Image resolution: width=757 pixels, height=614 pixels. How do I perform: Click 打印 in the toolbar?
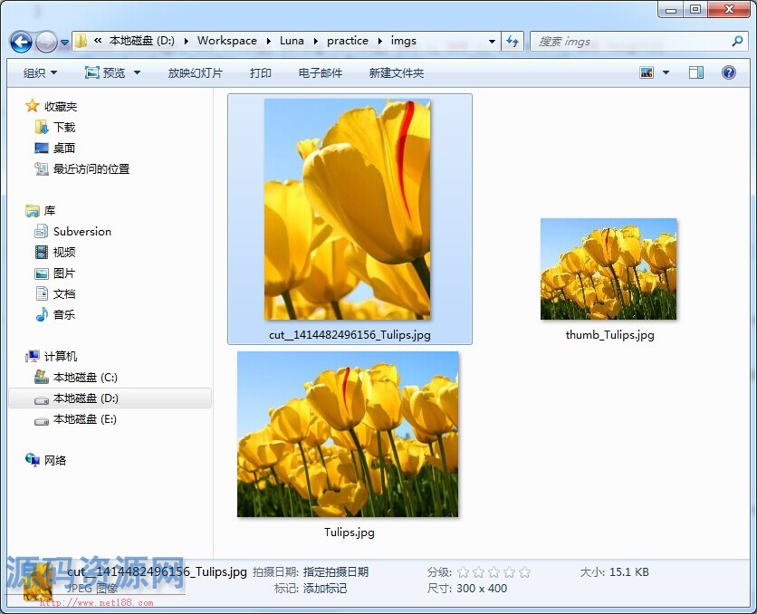260,72
